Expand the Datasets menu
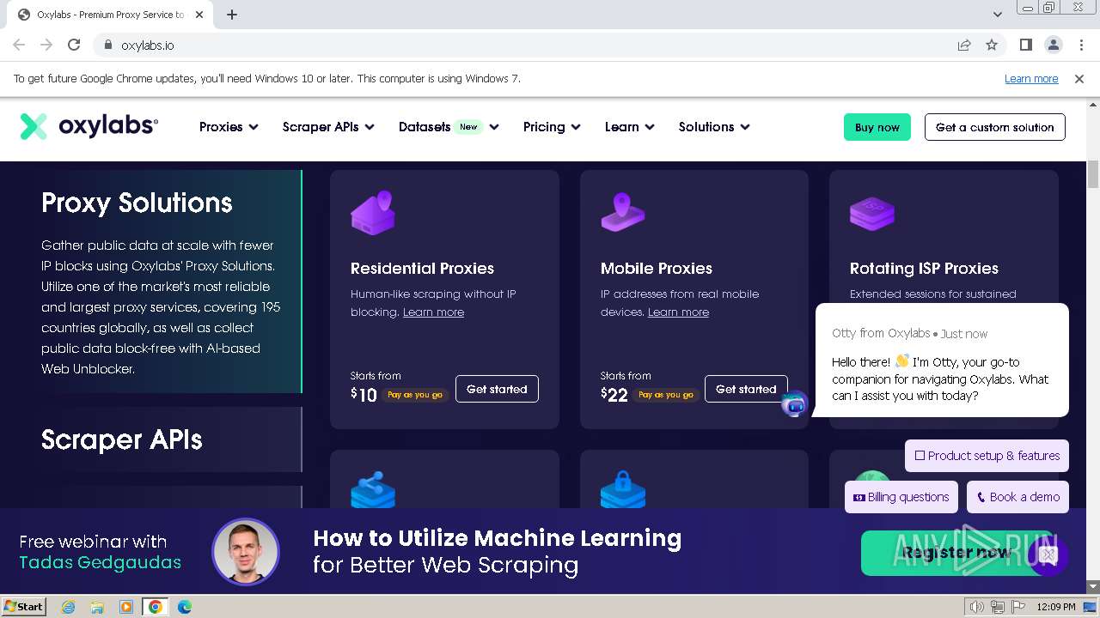1100x618 pixels. tap(449, 127)
